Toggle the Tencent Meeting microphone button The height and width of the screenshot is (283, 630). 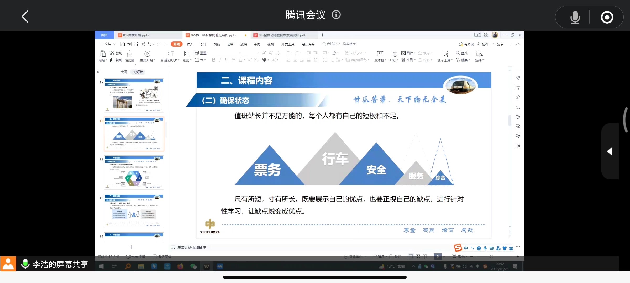(575, 17)
